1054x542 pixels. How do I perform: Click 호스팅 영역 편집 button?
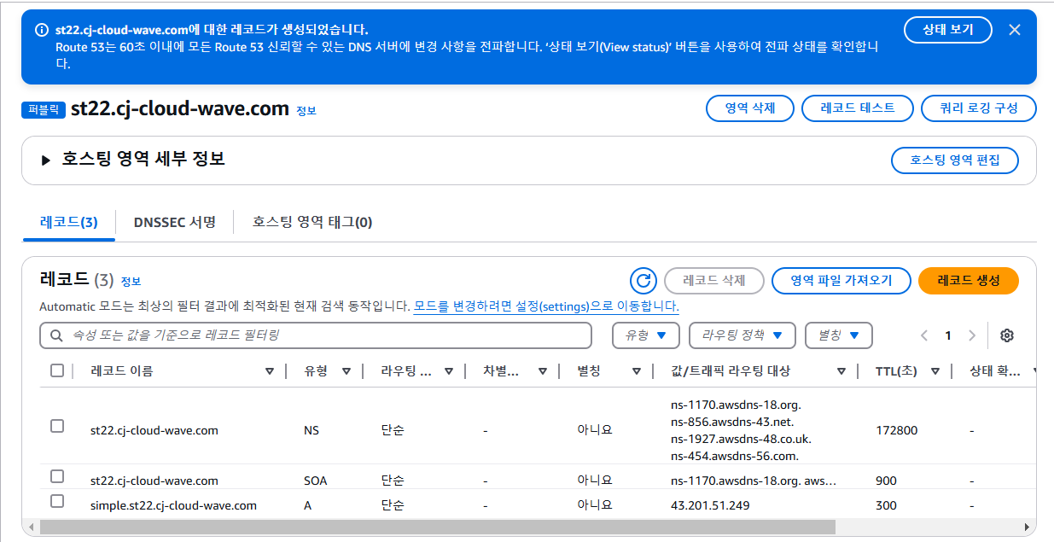pyautogui.click(x=955, y=160)
